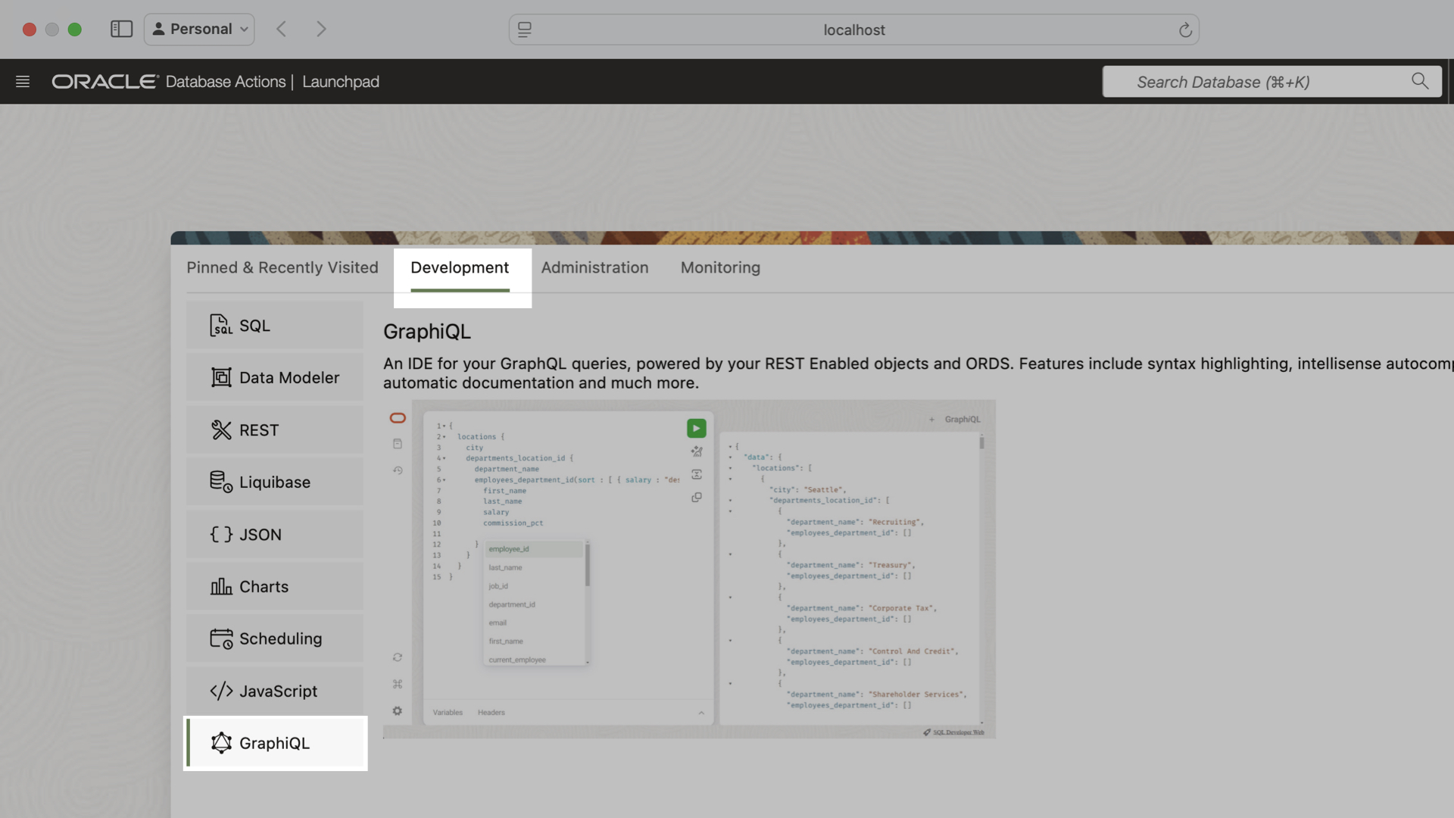Click the GraphiQL preview screenshot

pyautogui.click(x=689, y=570)
